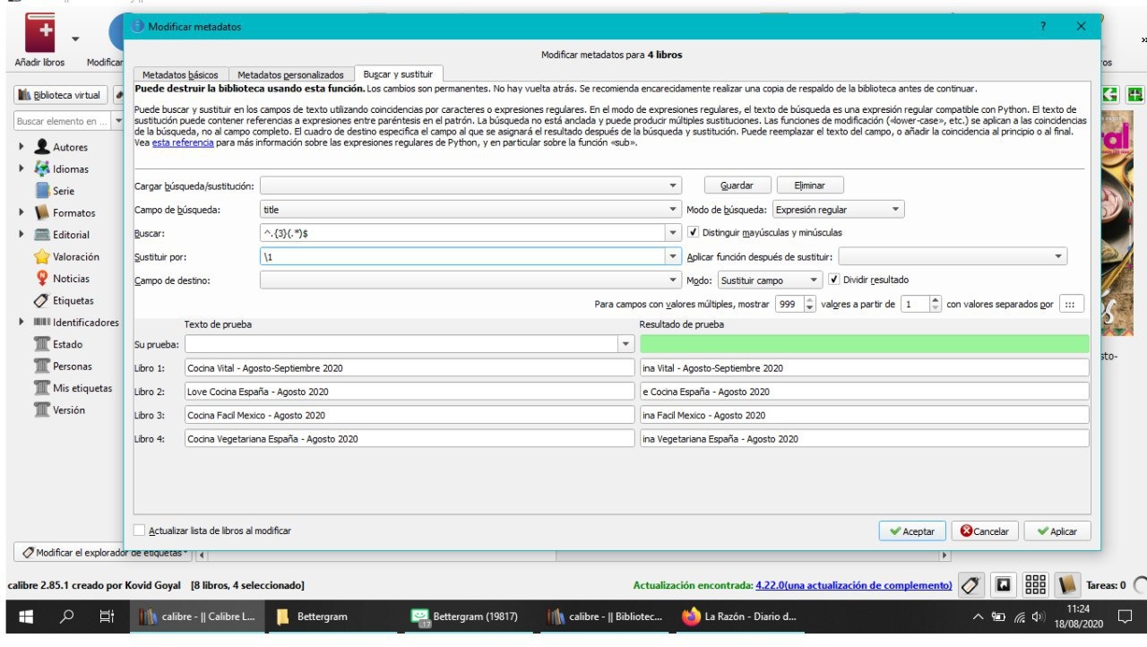The width and height of the screenshot is (1147, 647).
Task: Switch to Firefox La Razón taskbar item
Action: click(740, 617)
